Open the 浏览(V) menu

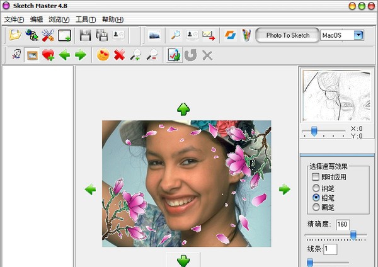pos(59,20)
